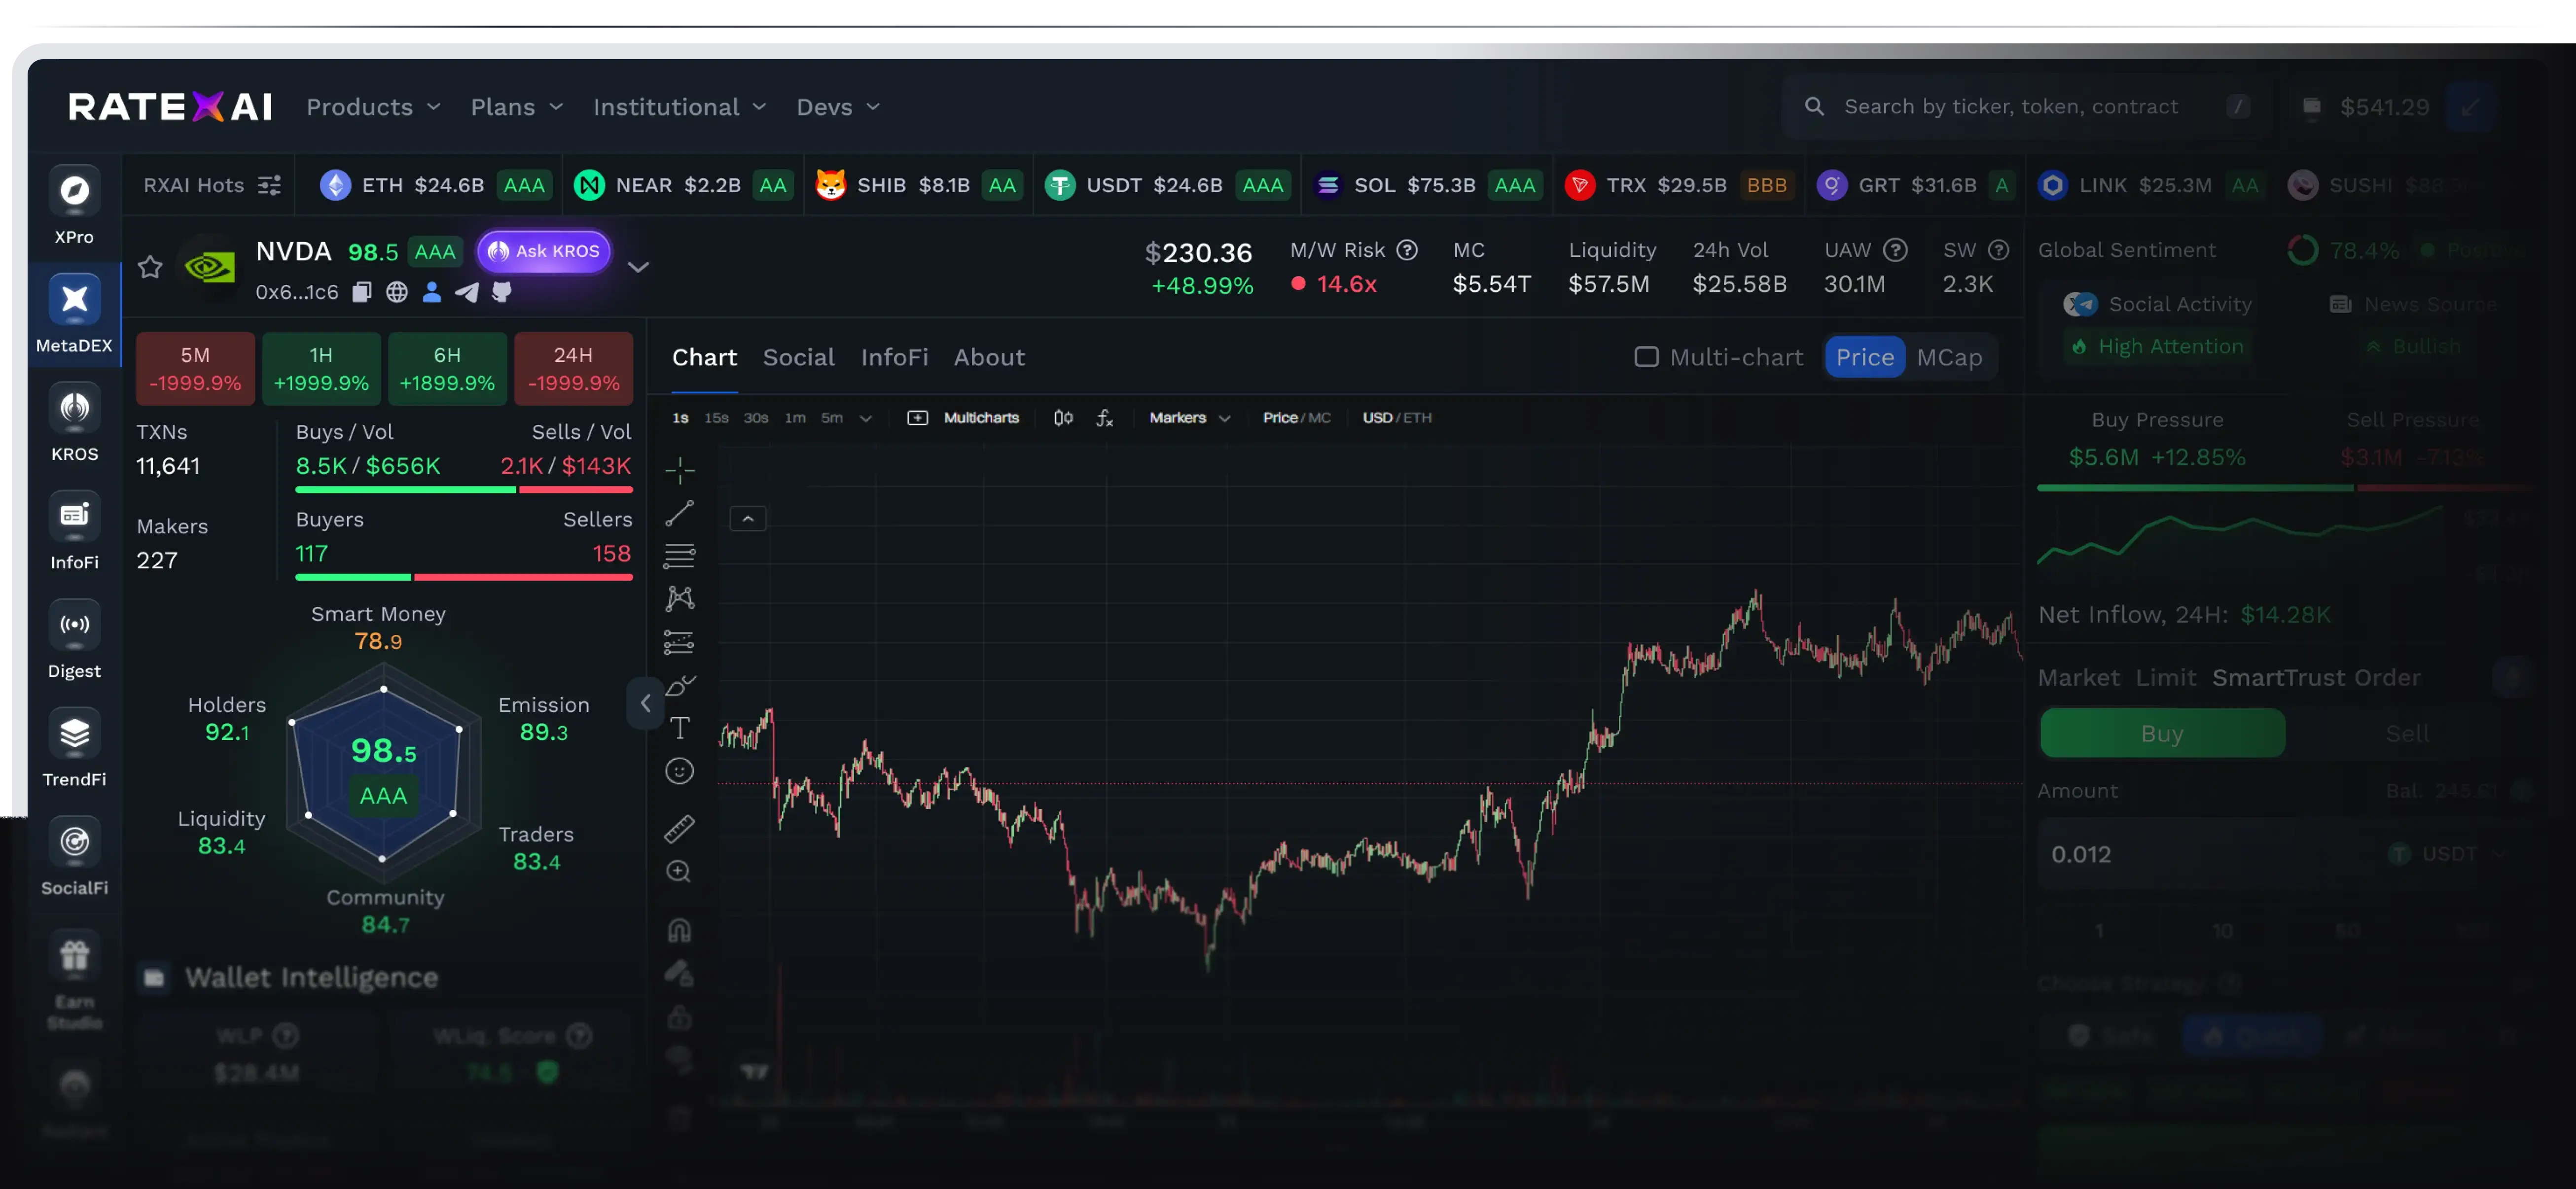Open TrendFi in the sidebar

74,748
